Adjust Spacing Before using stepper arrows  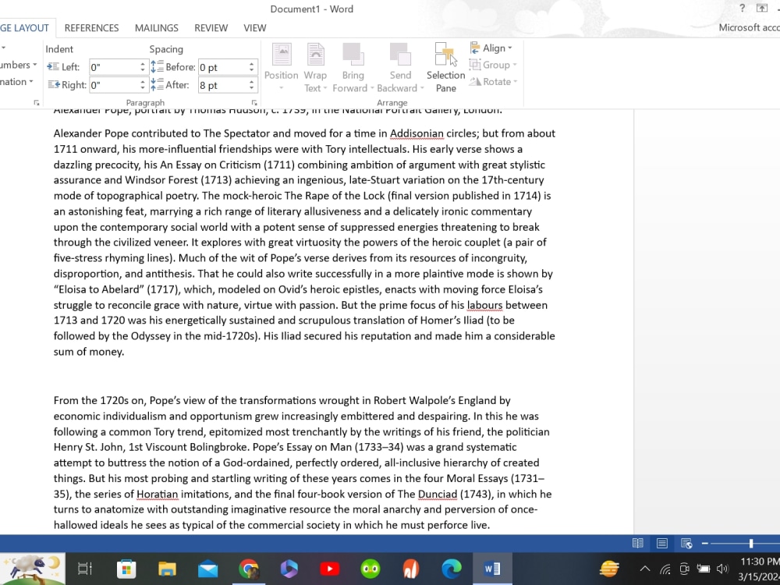(x=251, y=67)
